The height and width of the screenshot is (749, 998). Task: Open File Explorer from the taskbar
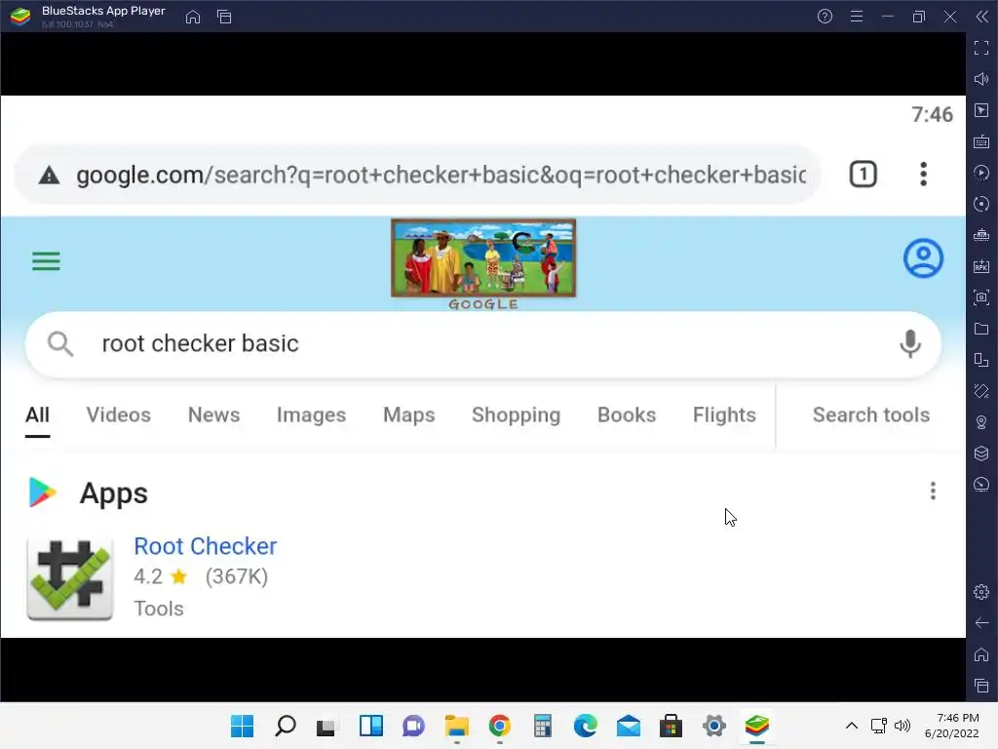[457, 726]
